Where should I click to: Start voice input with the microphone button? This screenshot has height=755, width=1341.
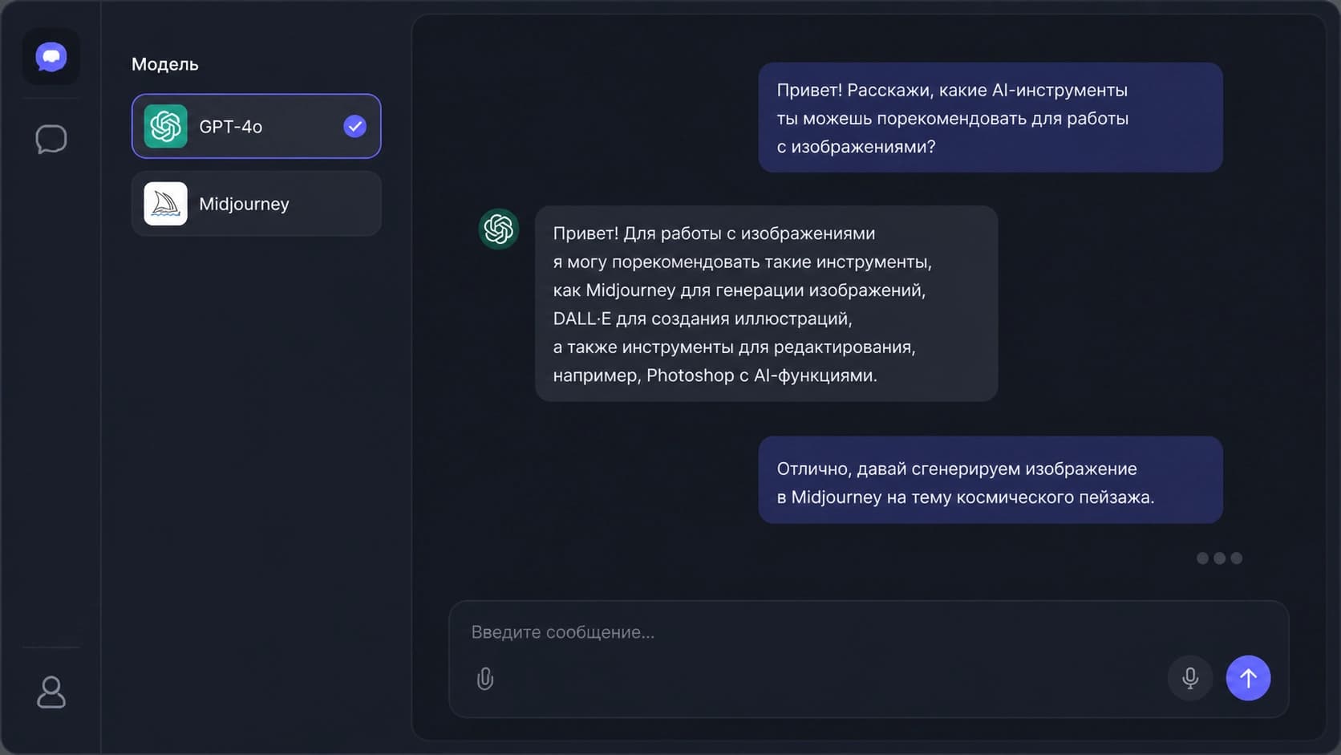coord(1190,678)
